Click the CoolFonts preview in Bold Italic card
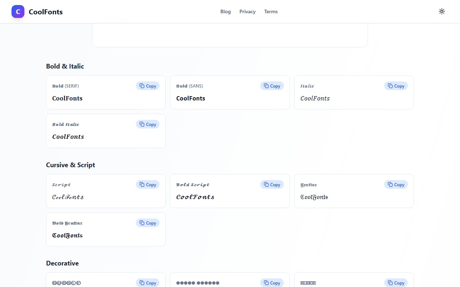The width and height of the screenshot is (460, 287). pyautogui.click(x=68, y=137)
